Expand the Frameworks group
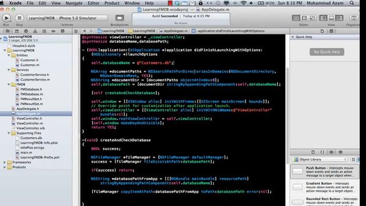The width and height of the screenshot is (366, 206). (5, 163)
